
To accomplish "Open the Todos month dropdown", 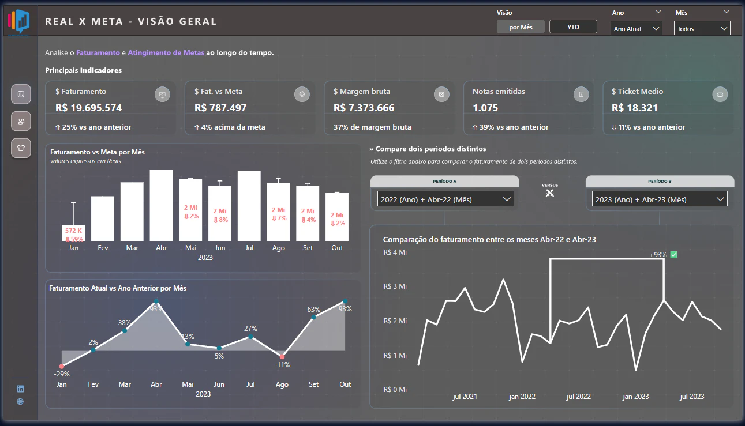I will click(x=702, y=28).
